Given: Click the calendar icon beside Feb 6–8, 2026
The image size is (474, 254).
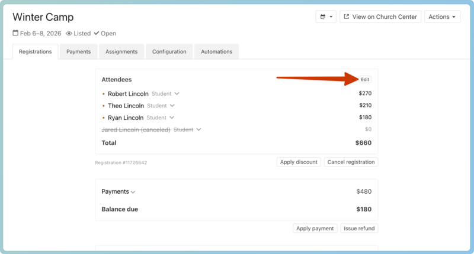Looking at the screenshot, I should tap(15, 34).
